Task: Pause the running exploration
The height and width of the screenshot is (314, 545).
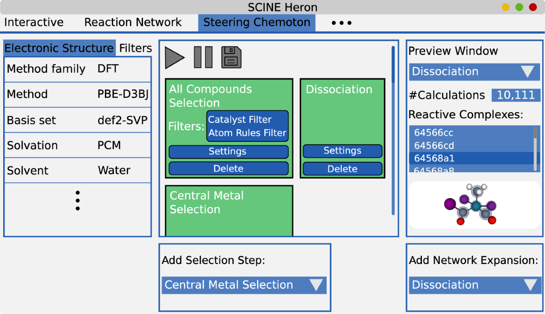Action: point(203,58)
